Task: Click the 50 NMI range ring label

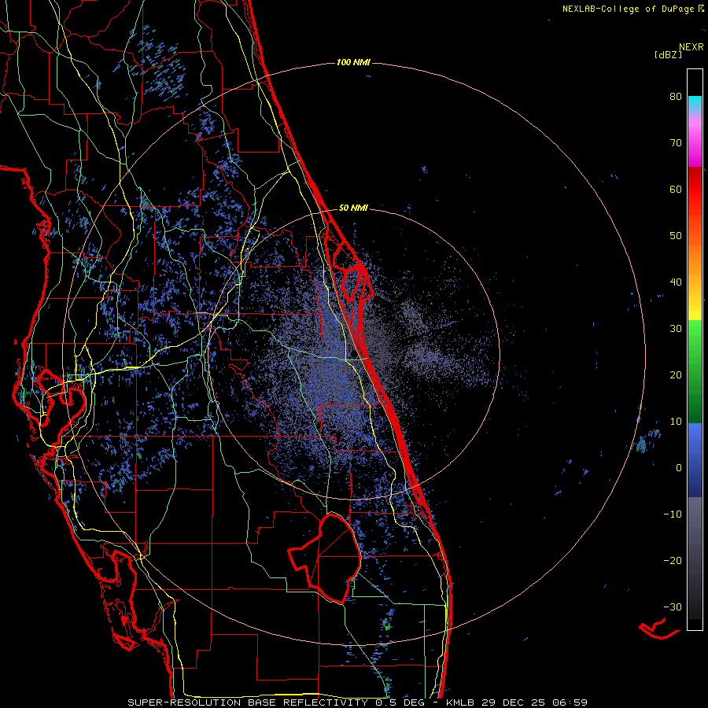Action: coord(353,208)
